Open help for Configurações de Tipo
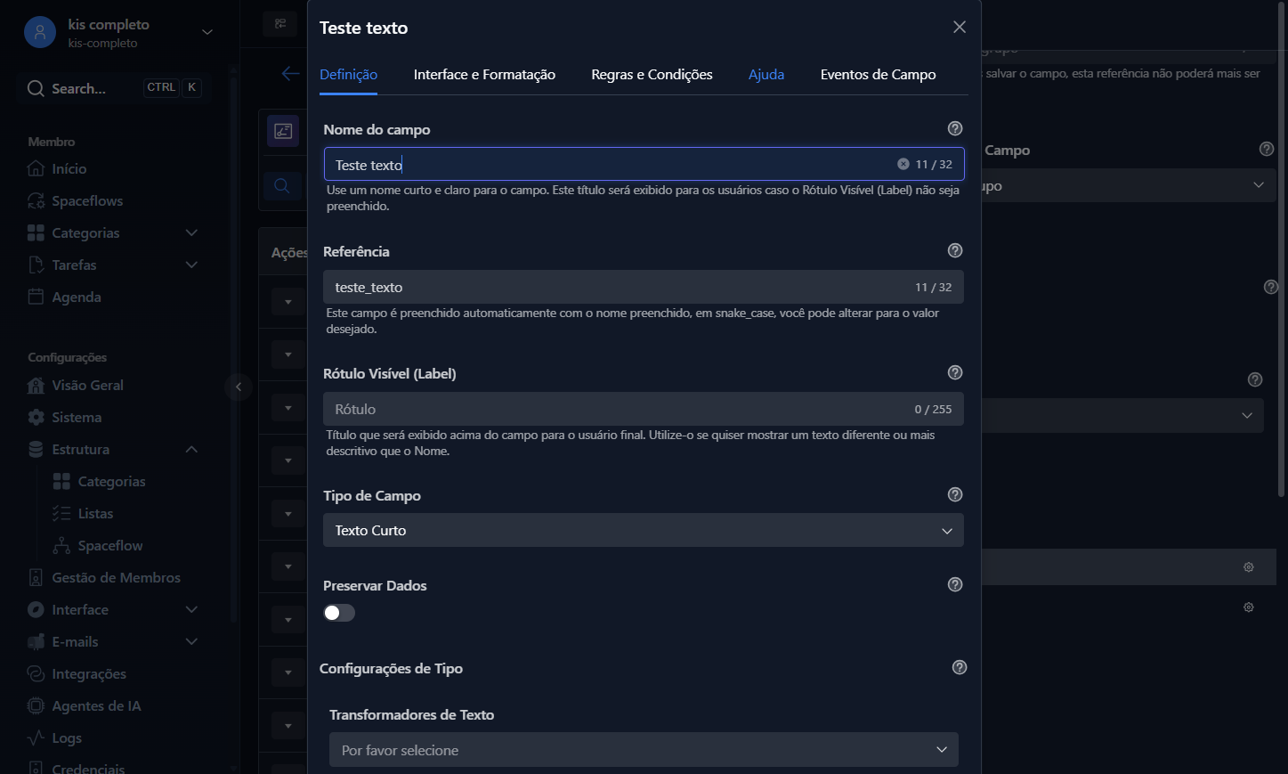The width and height of the screenshot is (1288, 774). click(960, 667)
